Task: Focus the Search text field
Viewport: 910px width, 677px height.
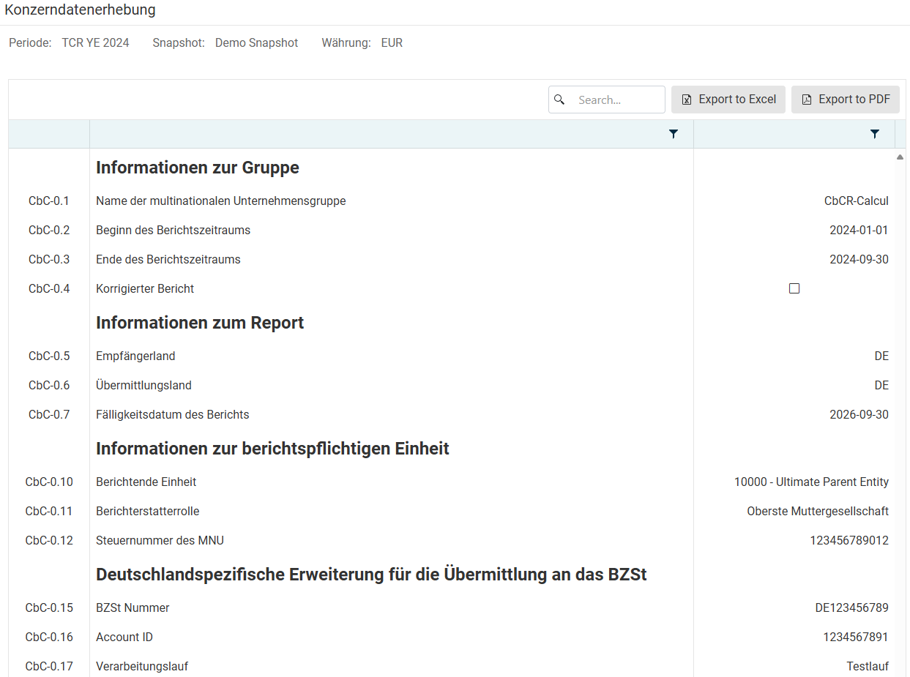Action: click(616, 100)
